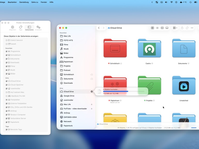Toggle the Cloud-Speicher checkbox

6,85
